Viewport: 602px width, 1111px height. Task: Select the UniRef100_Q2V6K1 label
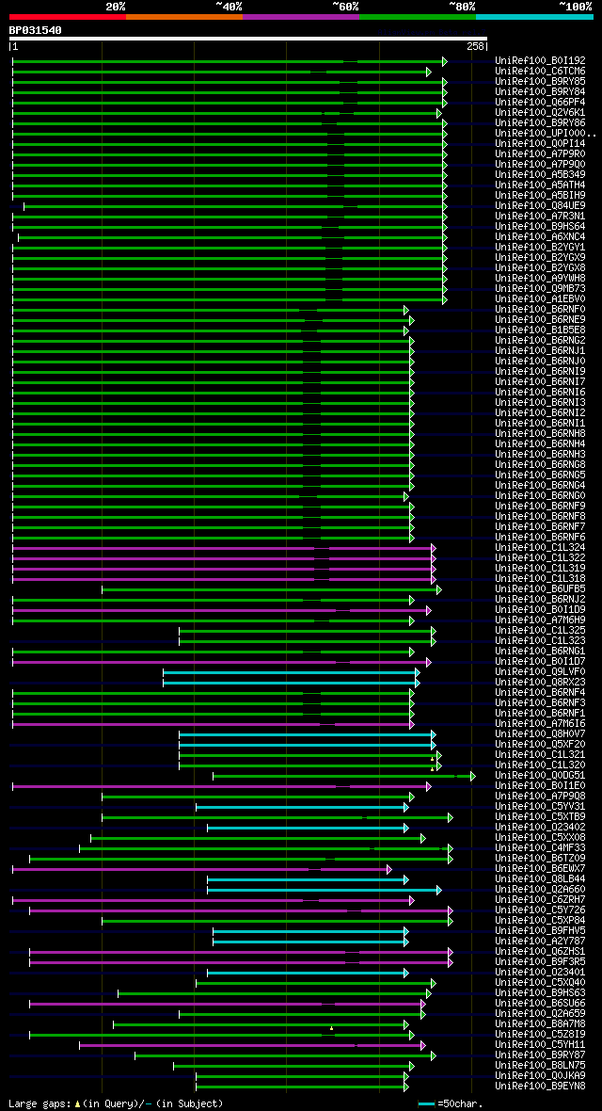click(x=540, y=113)
